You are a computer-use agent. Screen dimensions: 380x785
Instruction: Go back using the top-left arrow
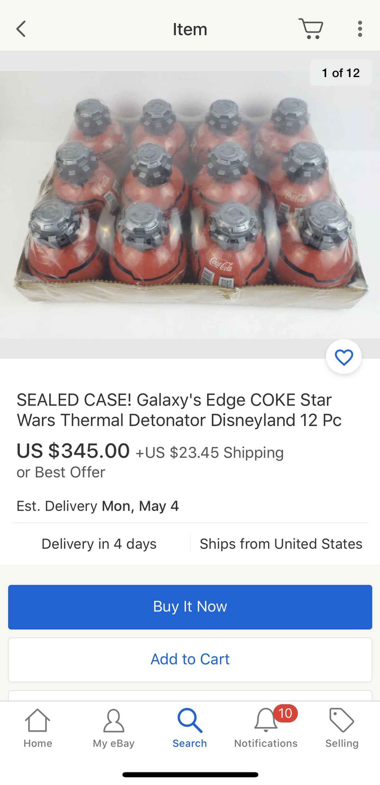coord(21,29)
